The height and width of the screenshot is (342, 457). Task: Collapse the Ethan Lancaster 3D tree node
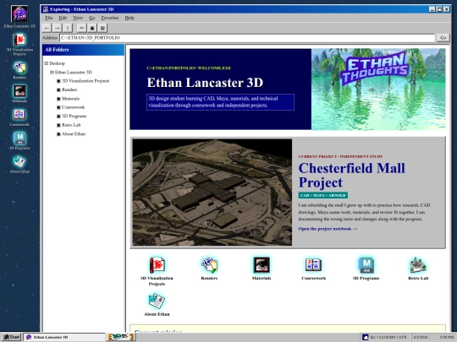[x=52, y=72]
